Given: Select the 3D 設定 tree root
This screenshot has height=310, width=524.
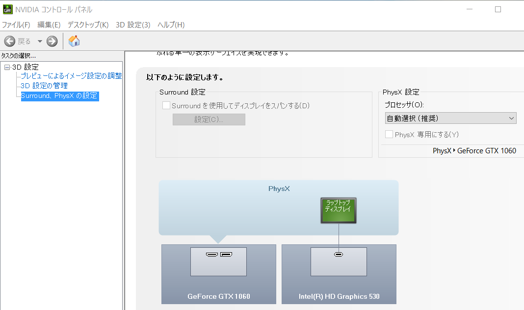Looking at the screenshot, I should pos(26,67).
